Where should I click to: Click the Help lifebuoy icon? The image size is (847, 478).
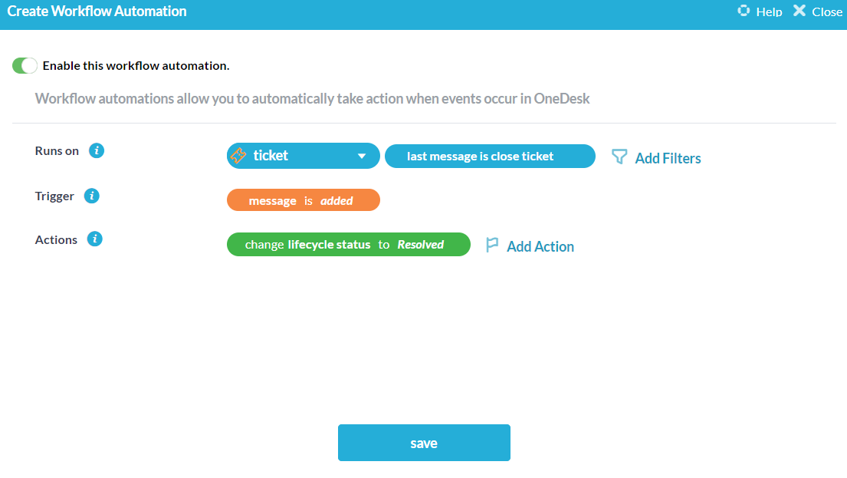(744, 11)
